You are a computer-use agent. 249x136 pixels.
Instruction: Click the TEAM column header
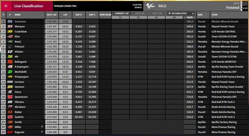pos(229,15)
